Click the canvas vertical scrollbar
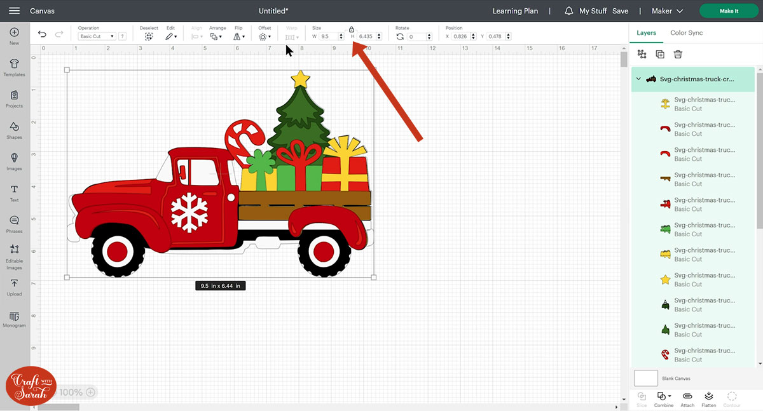This screenshot has width=763, height=411. click(x=624, y=60)
